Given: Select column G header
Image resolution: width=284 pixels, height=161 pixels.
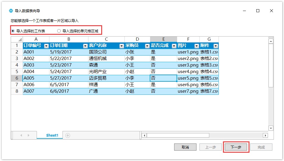Looking at the screenshot, I should click(209, 39).
